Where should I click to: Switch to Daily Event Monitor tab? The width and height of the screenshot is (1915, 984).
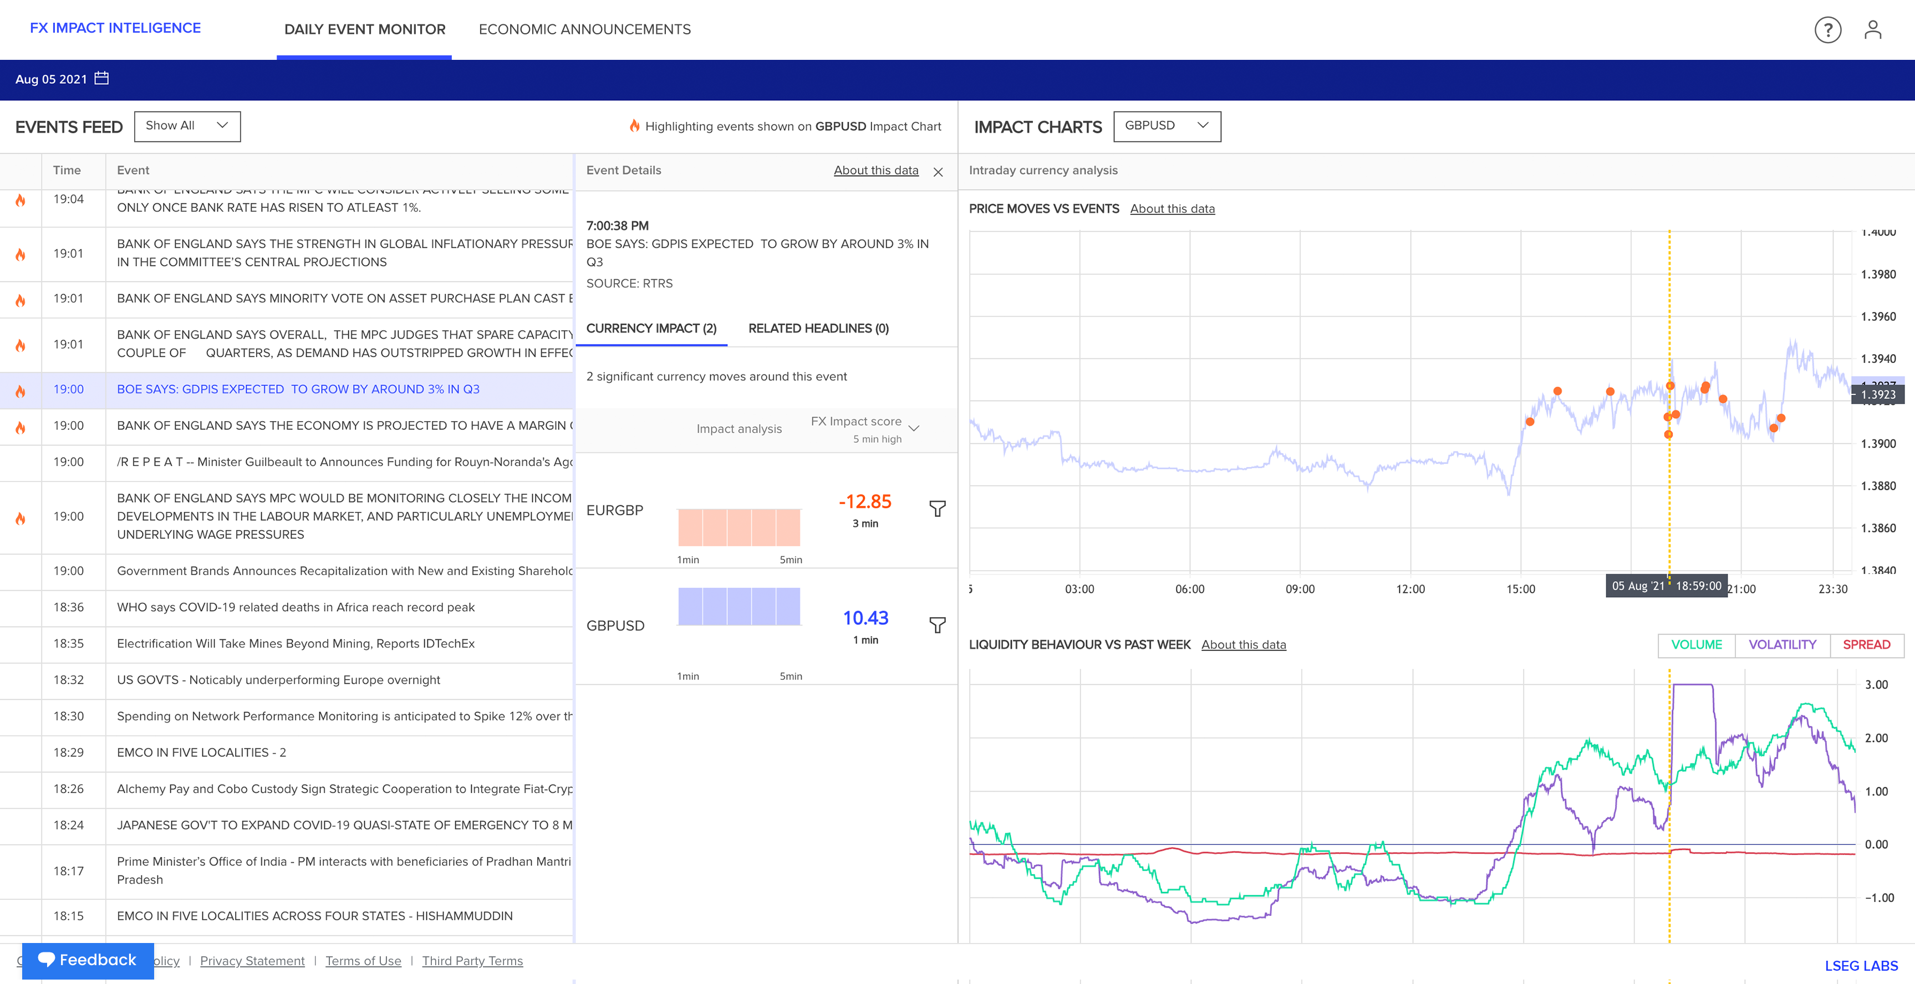tap(364, 30)
